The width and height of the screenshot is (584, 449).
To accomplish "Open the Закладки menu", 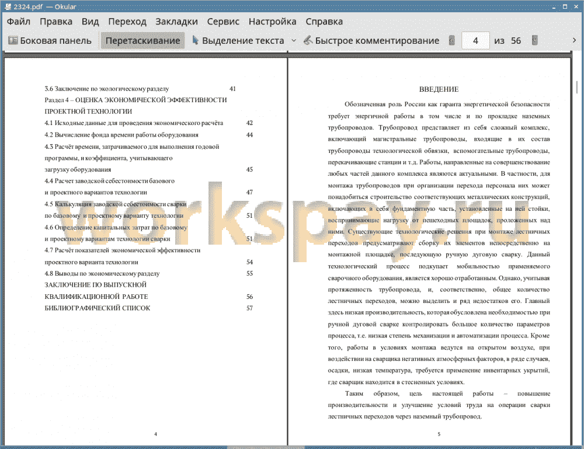I will click(x=176, y=22).
